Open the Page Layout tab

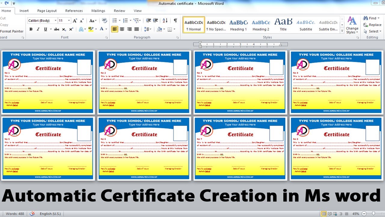[x=47, y=11]
